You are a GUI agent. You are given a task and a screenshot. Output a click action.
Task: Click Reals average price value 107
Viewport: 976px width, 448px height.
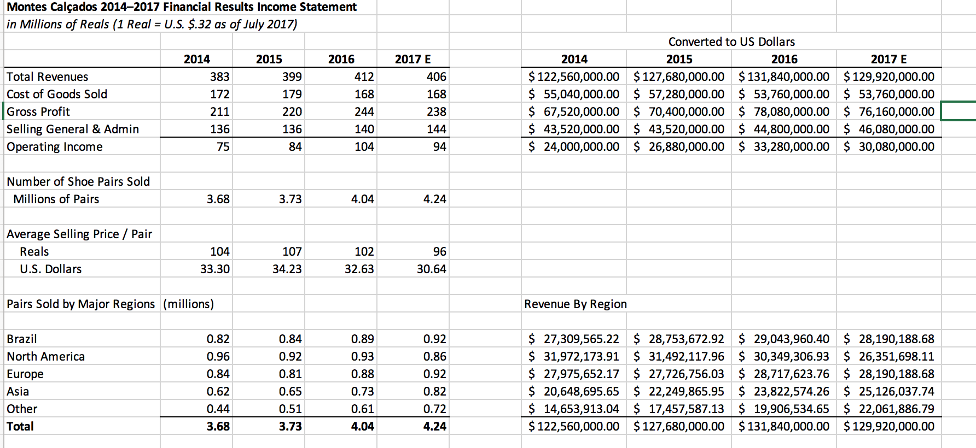click(292, 252)
